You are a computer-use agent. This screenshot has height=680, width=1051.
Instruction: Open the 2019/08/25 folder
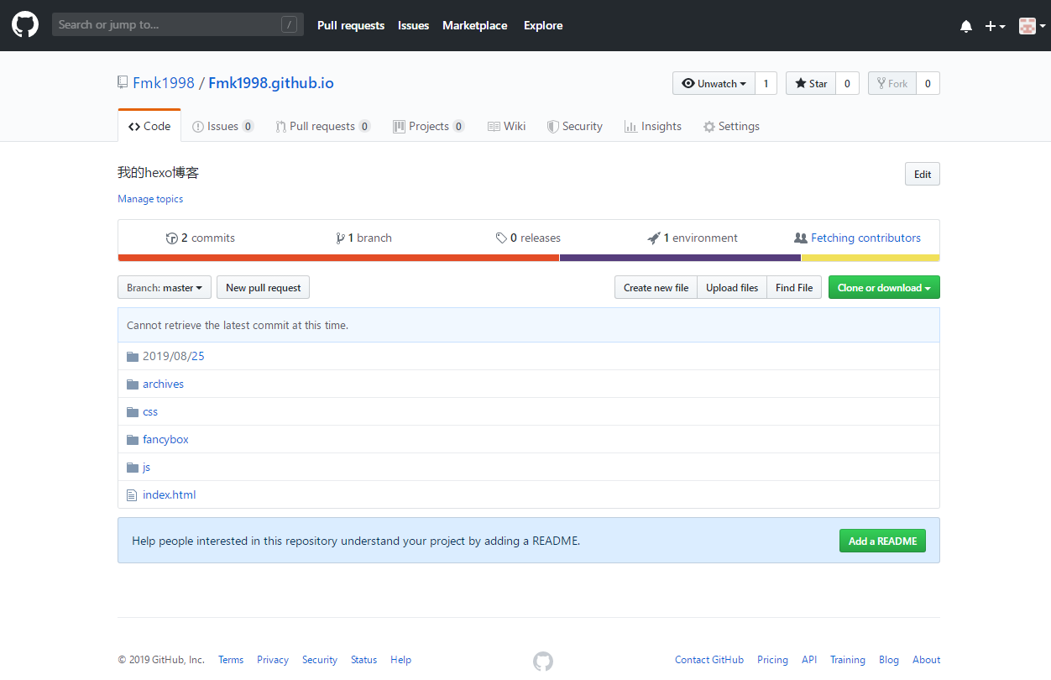(x=174, y=356)
